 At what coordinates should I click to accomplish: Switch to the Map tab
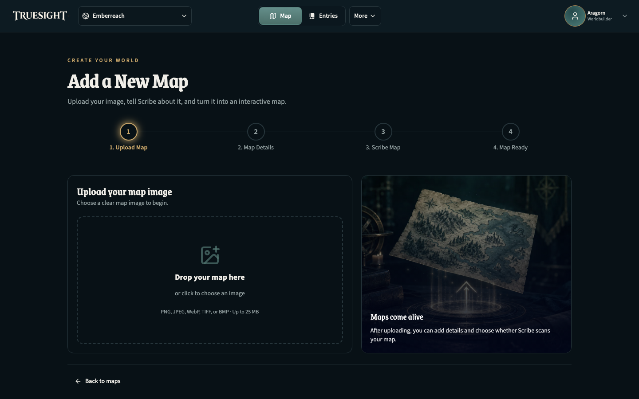pos(280,16)
